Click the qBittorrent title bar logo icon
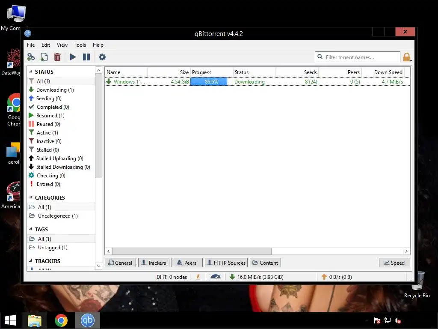The height and width of the screenshot is (329, 438). 28,33
